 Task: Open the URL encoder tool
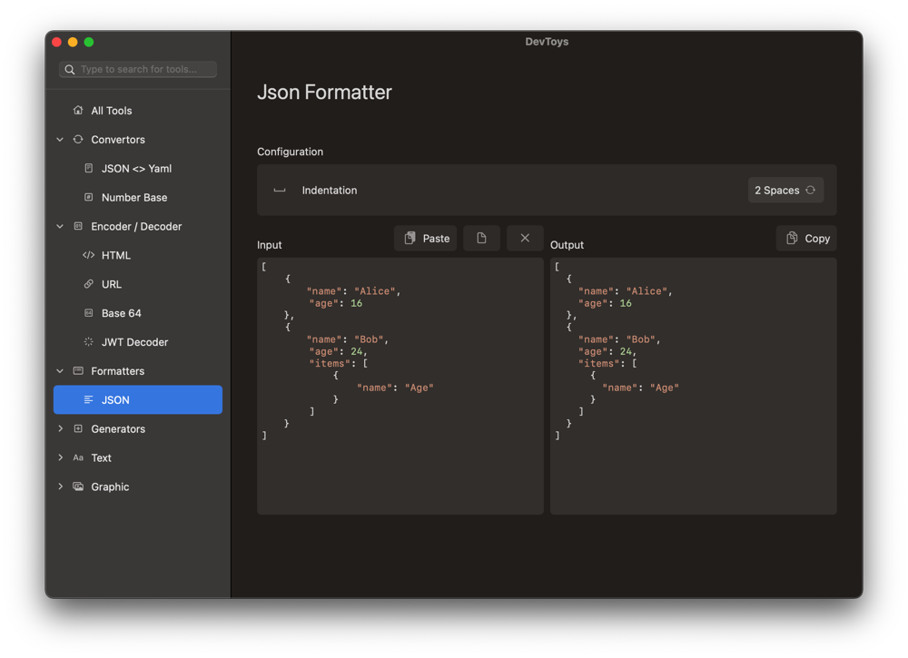pyautogui.click(x=110, y=284)
